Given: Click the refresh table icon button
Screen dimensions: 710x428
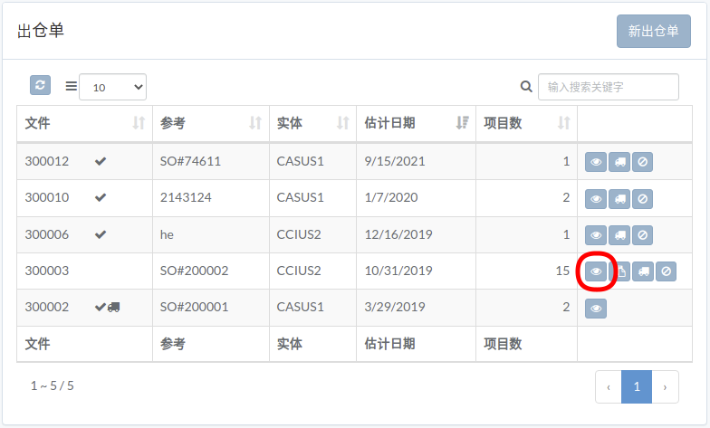Looking at the screenshot, I should (40, 85).
